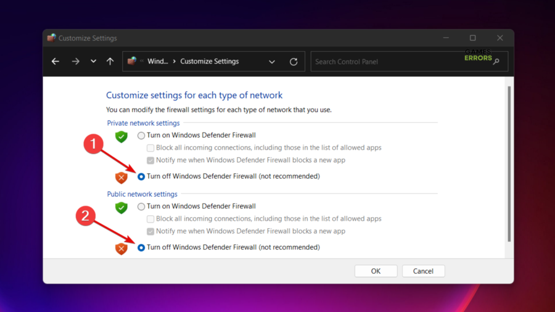Toggle Notify me checkbox under public settings
This screenshot has height=312, width=555.
pyautogui.click(x=150, y=231)
